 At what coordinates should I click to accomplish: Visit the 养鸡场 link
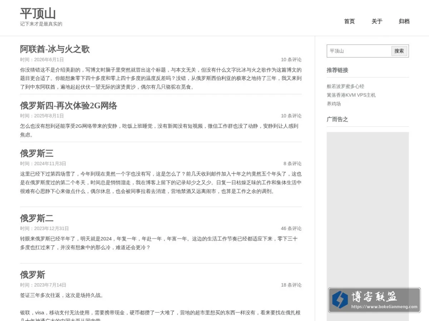pos(334,104)
